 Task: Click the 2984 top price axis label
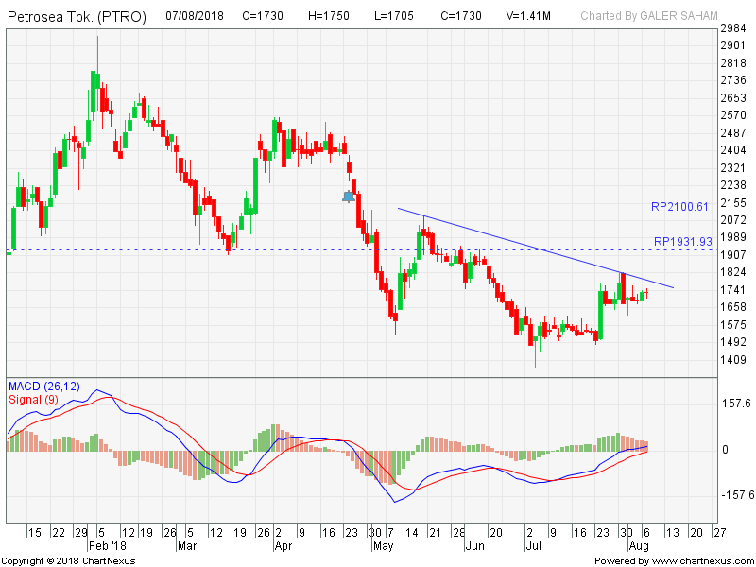[x=733, y=28]
